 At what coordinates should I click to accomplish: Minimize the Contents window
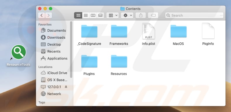(x=45, y=9)
